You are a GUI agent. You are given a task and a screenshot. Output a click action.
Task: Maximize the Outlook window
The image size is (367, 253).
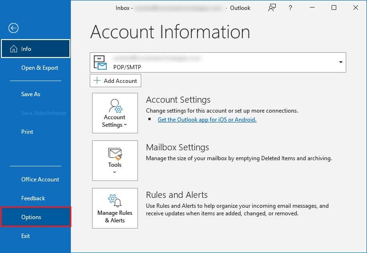click(x=334, y=8)
